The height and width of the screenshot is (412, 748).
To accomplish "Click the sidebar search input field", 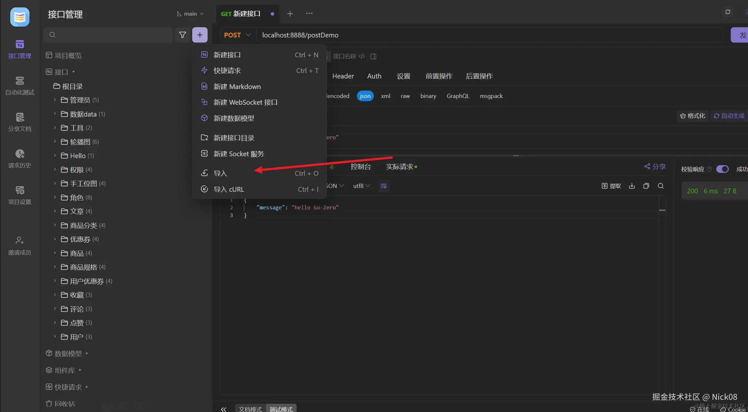I will (x=109, y=35).
